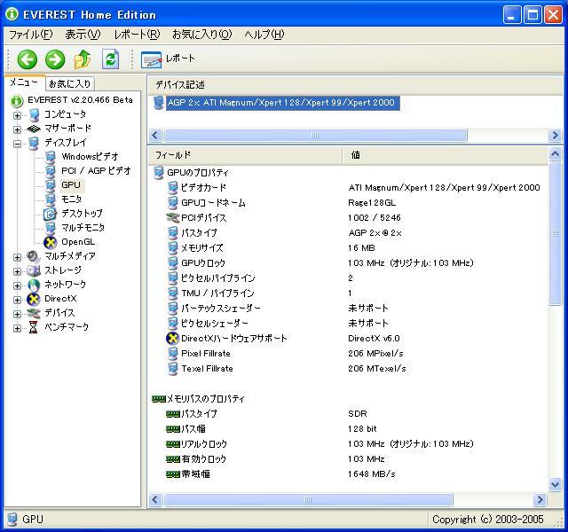
Task: Click the デバイス記述 list header
Action: point(355,85)
